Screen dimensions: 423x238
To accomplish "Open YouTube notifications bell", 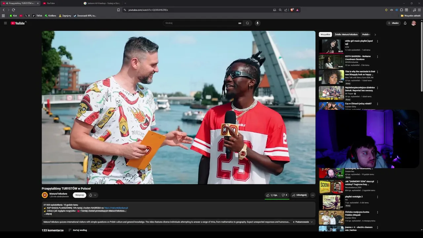I will coord(405,23).
